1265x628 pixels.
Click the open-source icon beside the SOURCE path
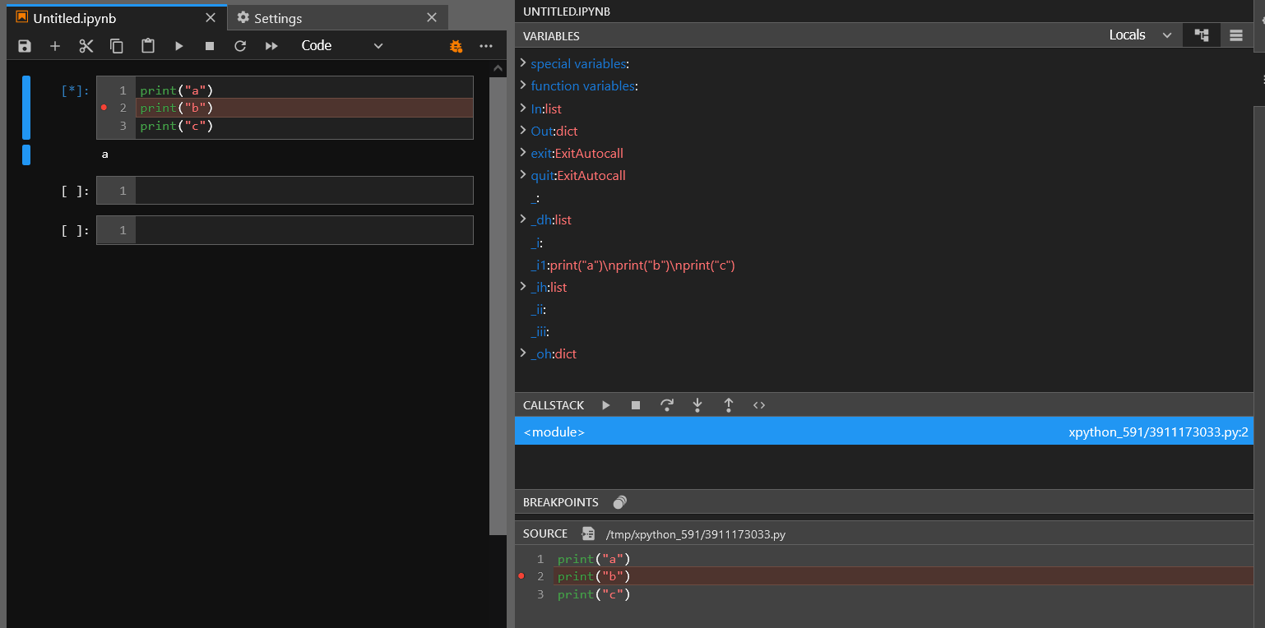pyautogui.click(x=588, y=533)
